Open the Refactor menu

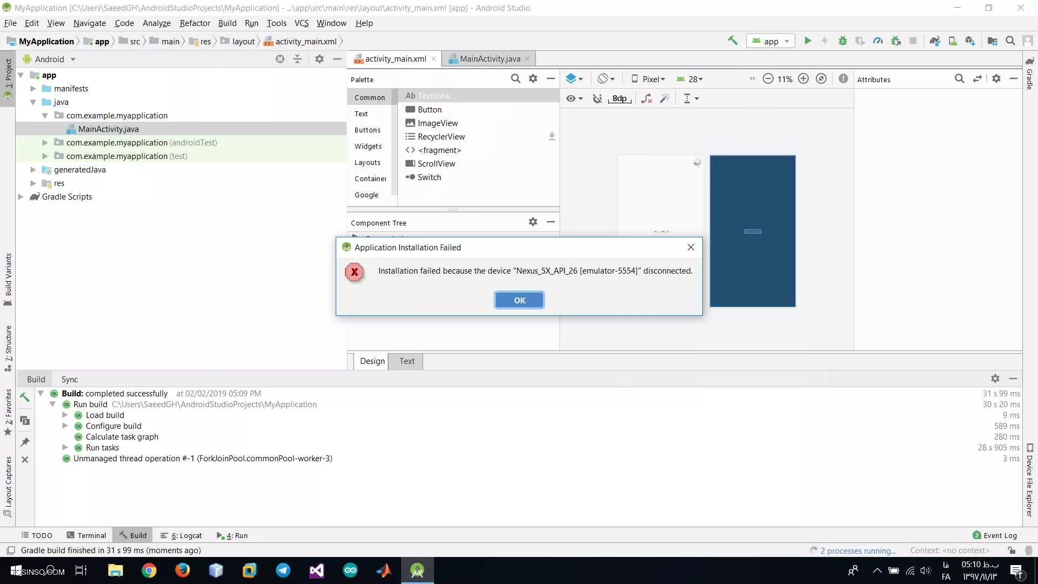pos(195,23)
